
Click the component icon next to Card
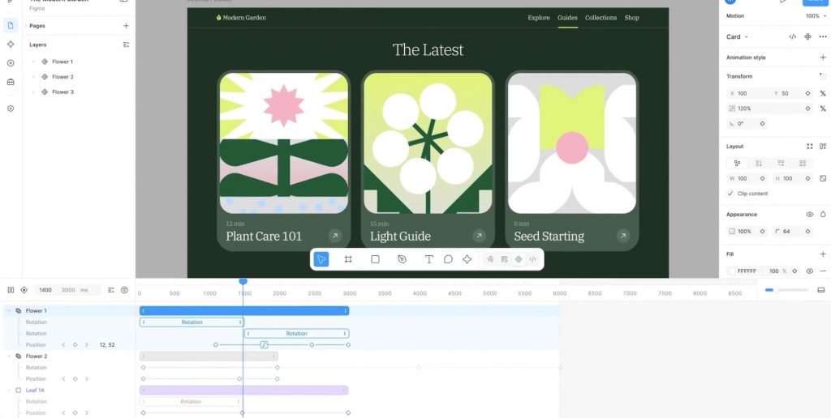807,36
